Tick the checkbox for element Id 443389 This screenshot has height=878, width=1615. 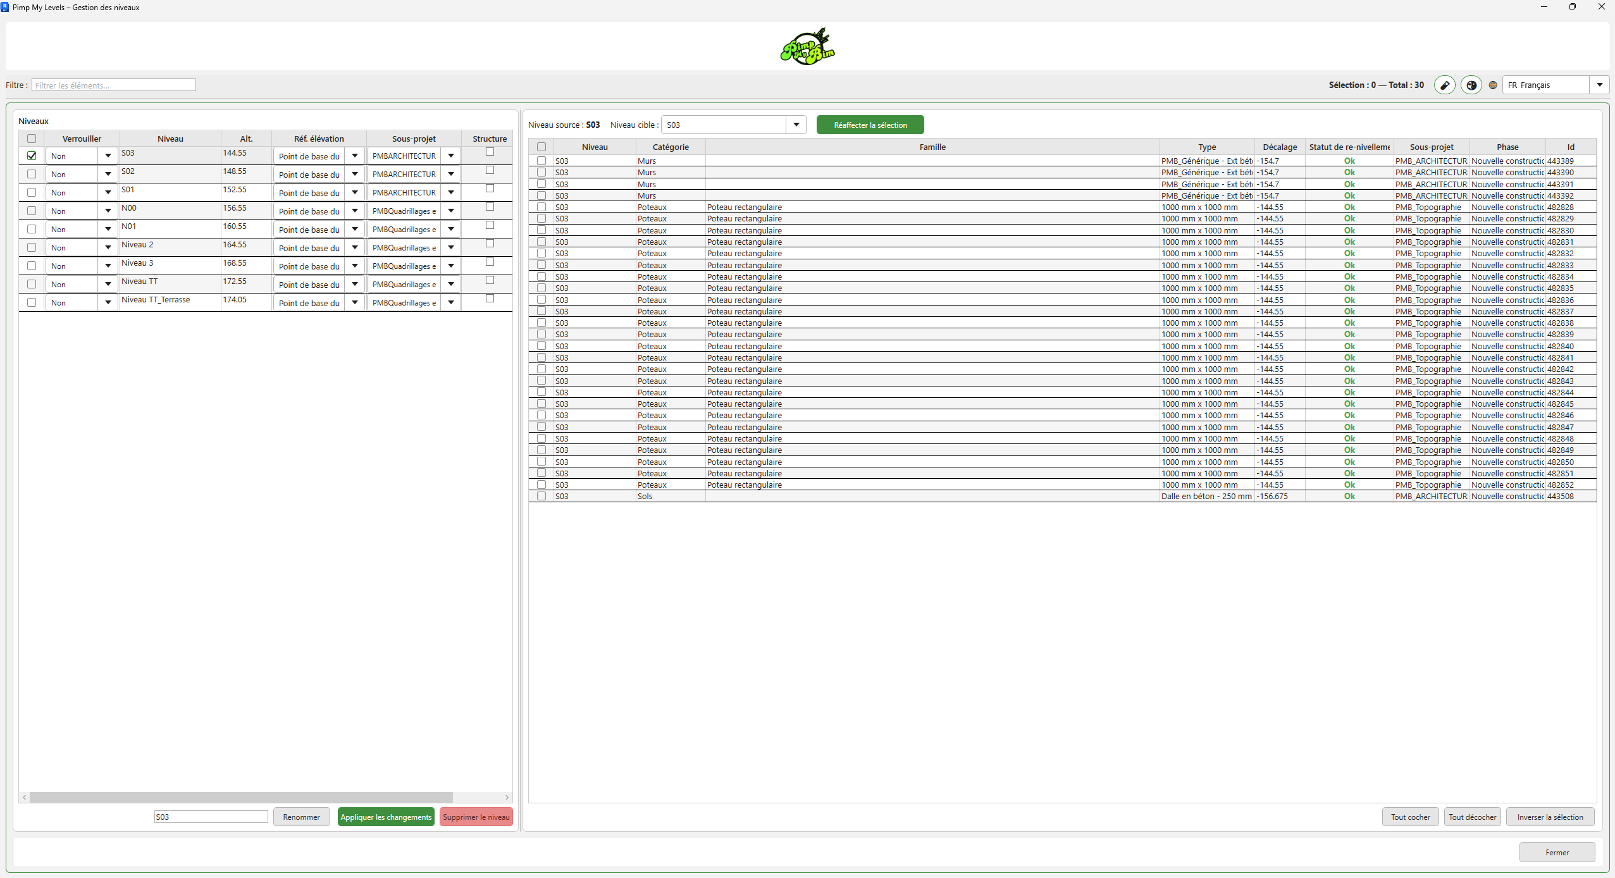tap(541, 161)
